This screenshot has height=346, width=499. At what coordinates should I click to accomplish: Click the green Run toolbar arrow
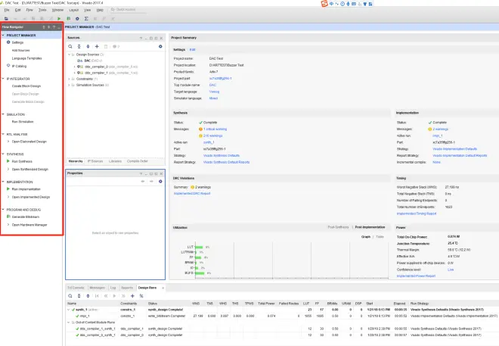coord(59,19)
